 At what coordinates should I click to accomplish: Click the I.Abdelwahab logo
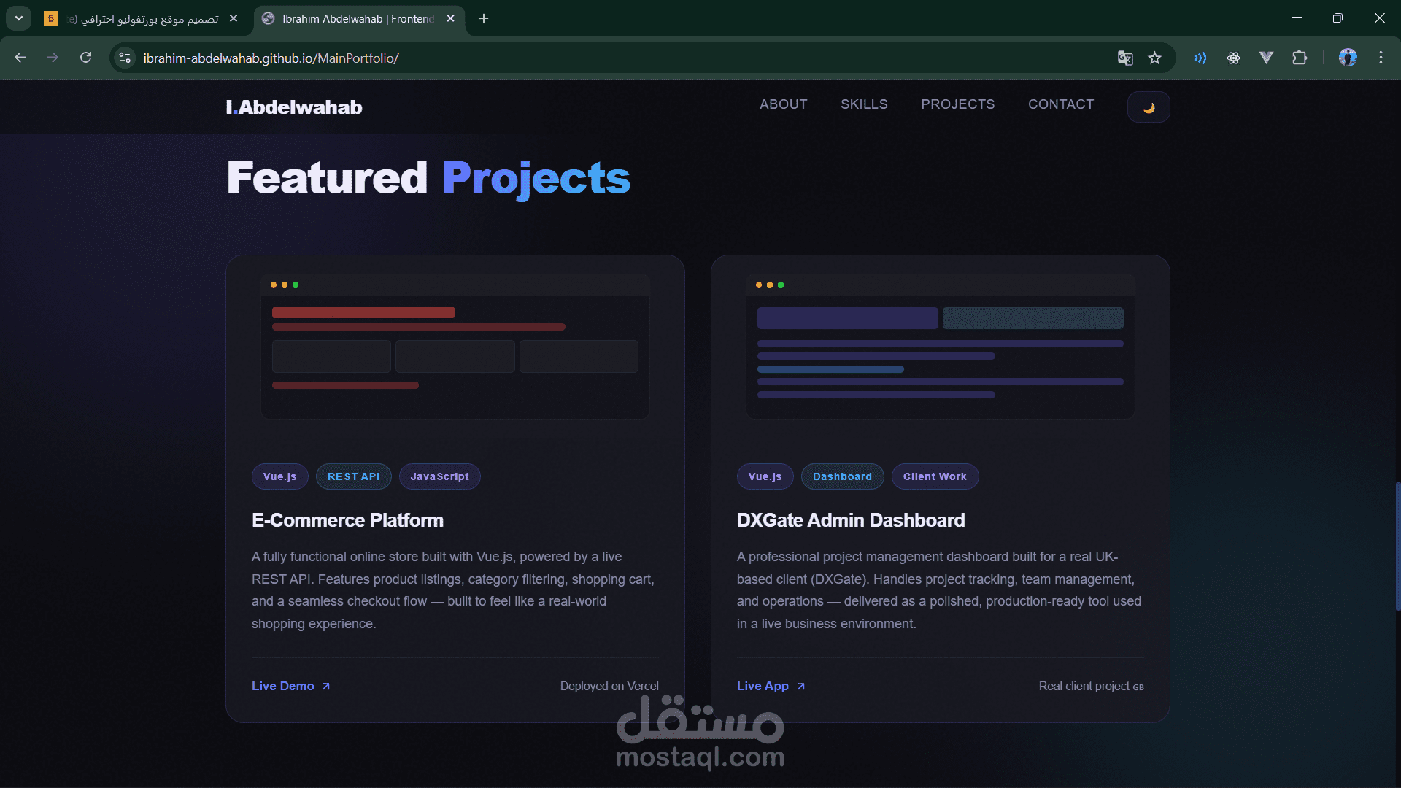[x=294, y=107]
